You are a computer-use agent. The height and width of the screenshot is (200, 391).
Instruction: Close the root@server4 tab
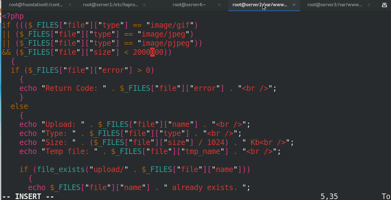pos(219,5)
